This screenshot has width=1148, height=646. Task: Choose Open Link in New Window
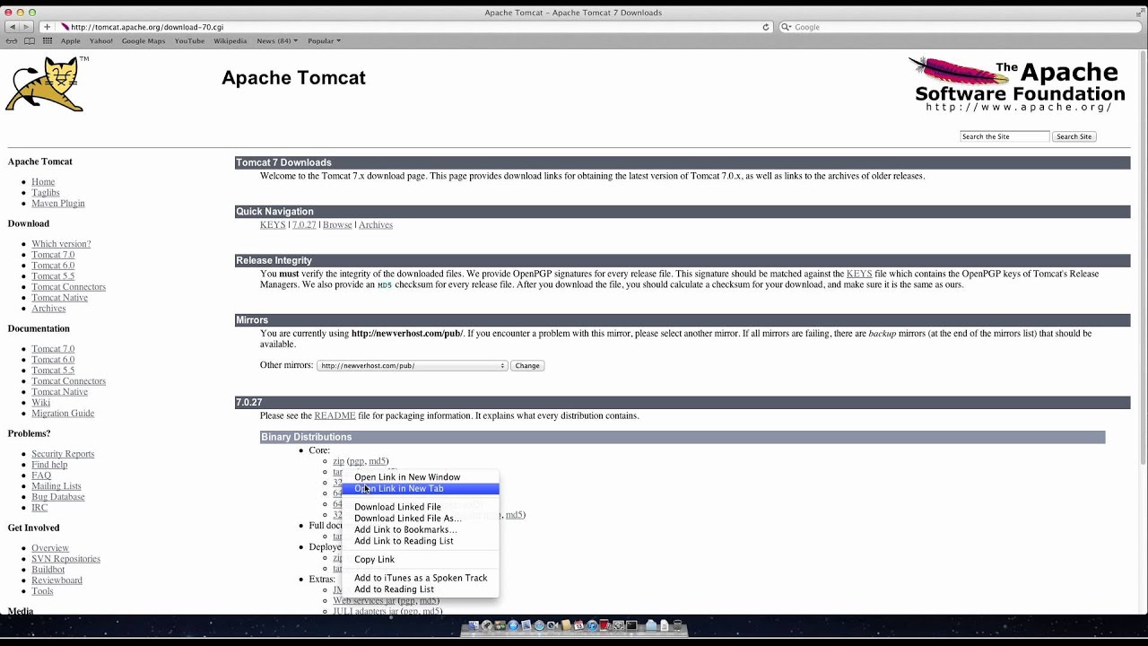pyautogui.click(x=420, y=477)
